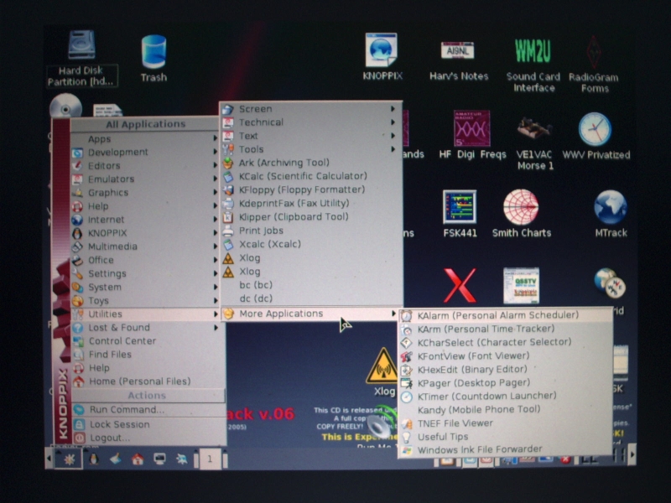Launch KCalc (Scientific Calculator)
The height and width of the screenshot is (503, 671).
tap(309, 176)
